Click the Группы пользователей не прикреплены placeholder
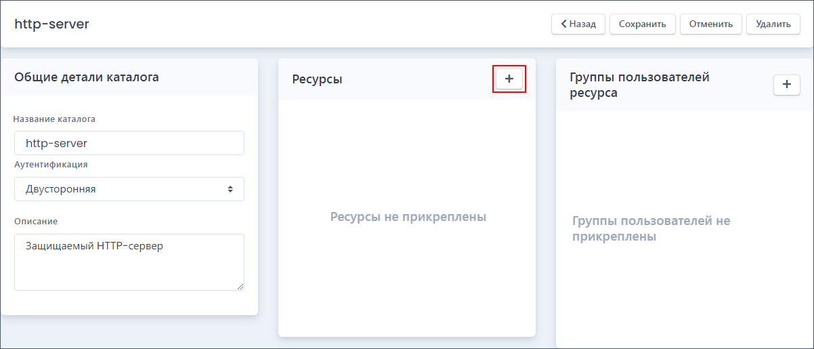The image size is (814, 349). [x=651, y=229]
